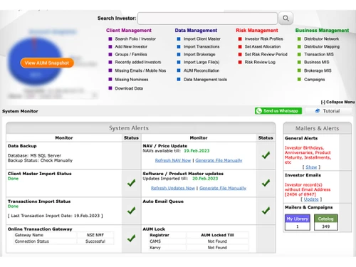Open Recently added Investors
This screenshot has height=267, width=356.
pos(138,62)
